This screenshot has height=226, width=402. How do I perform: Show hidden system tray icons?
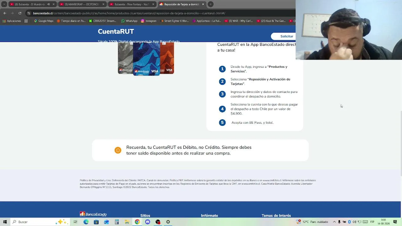[x=334, y=222]
